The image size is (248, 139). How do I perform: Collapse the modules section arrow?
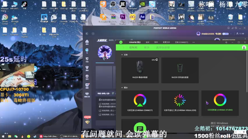click(x=122, y=88)
